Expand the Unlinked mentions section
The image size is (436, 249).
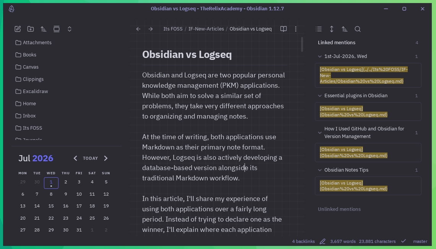[x=339, y=209]
